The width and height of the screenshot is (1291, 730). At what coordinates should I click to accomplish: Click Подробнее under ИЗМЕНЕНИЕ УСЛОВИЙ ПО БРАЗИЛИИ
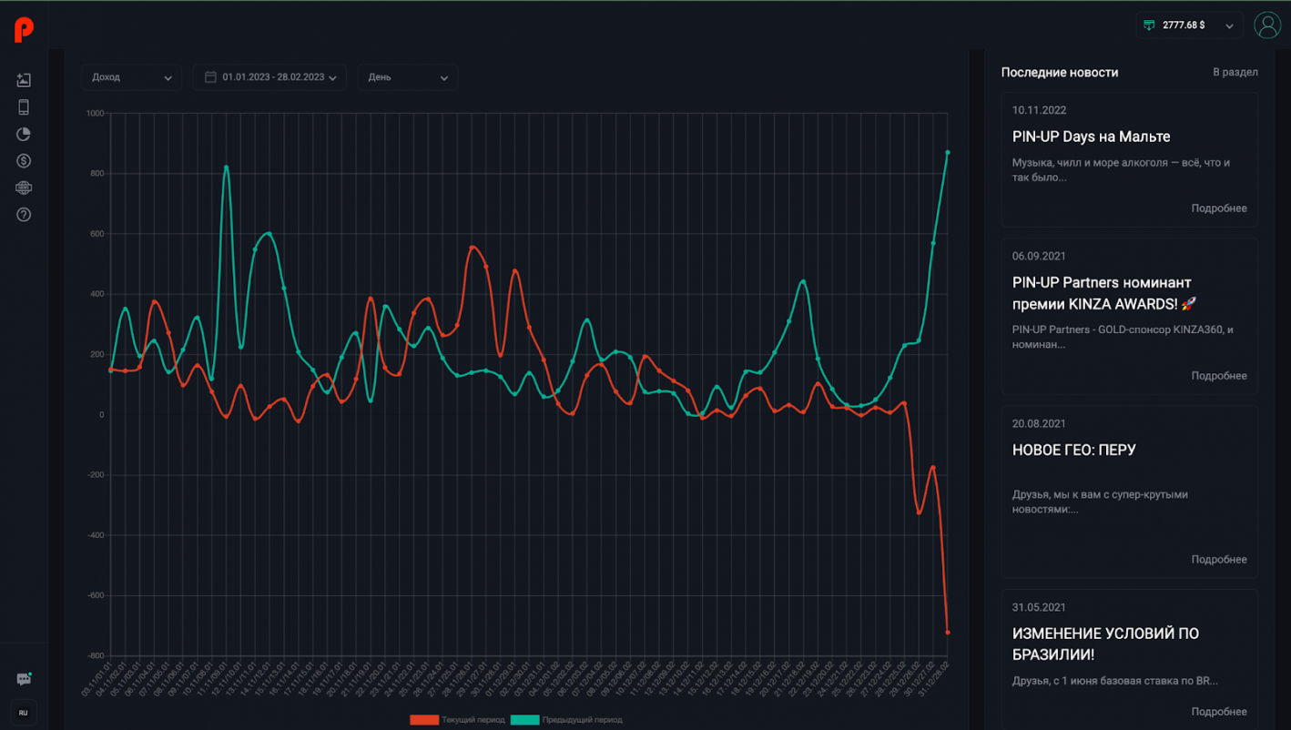pyautogui.click(x=1219, y=712)
